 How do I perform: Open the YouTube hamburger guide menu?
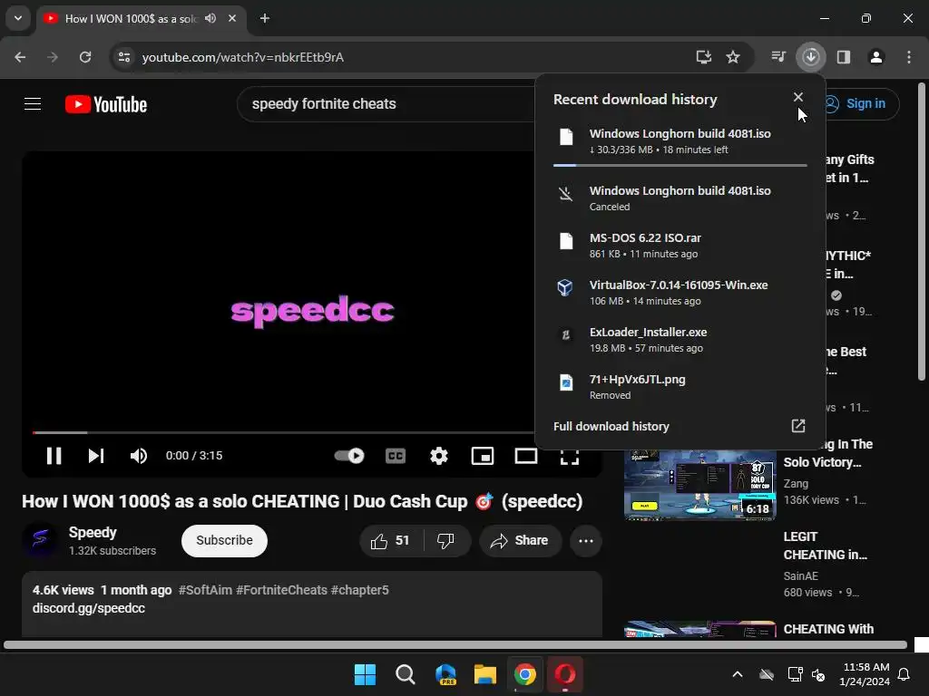coord(33,104)
